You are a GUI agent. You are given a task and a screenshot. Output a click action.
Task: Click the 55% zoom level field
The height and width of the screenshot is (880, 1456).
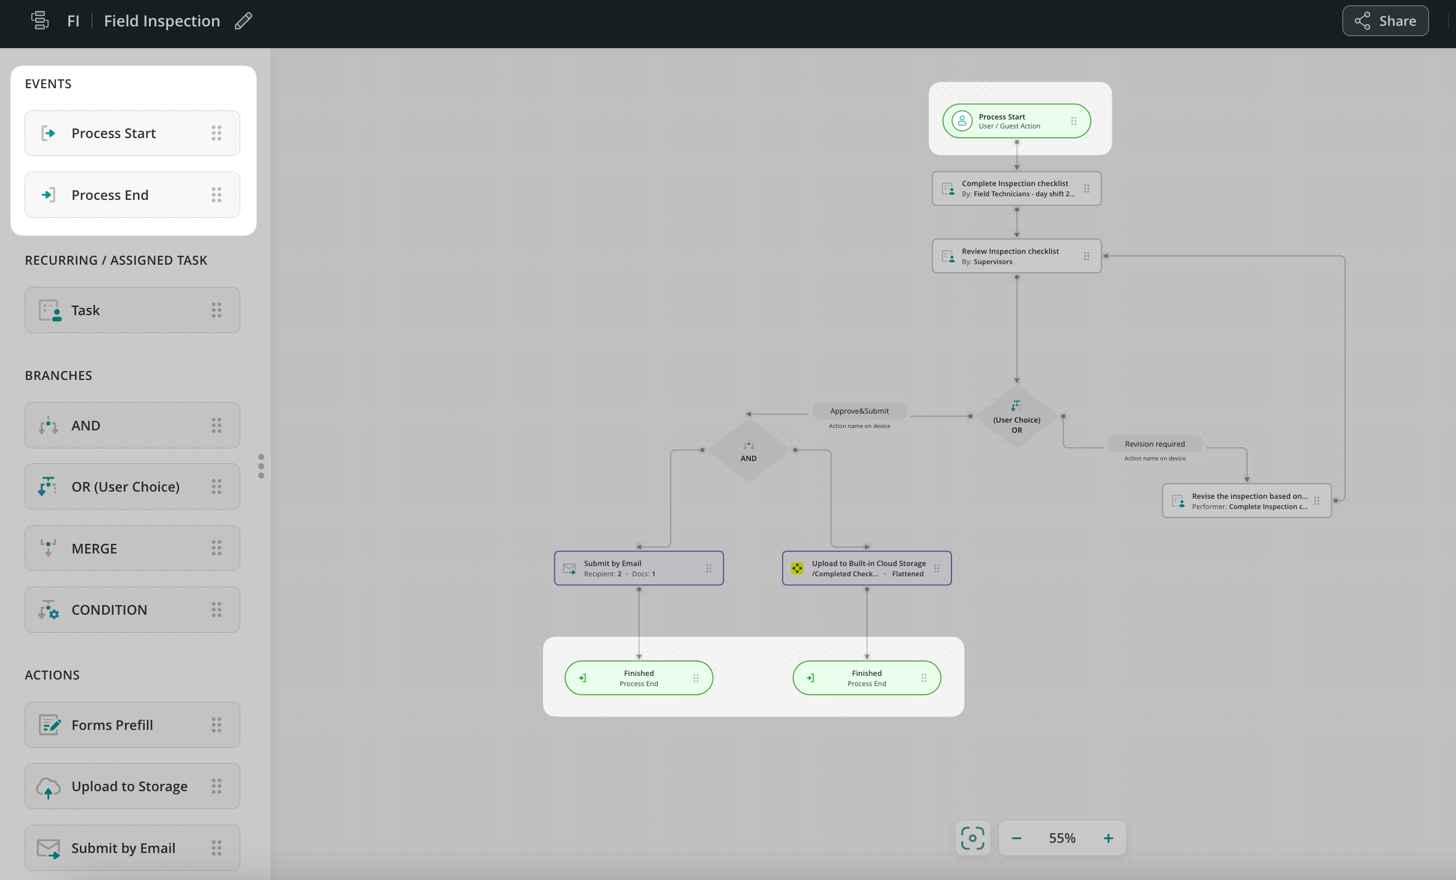coord(1062,838)
